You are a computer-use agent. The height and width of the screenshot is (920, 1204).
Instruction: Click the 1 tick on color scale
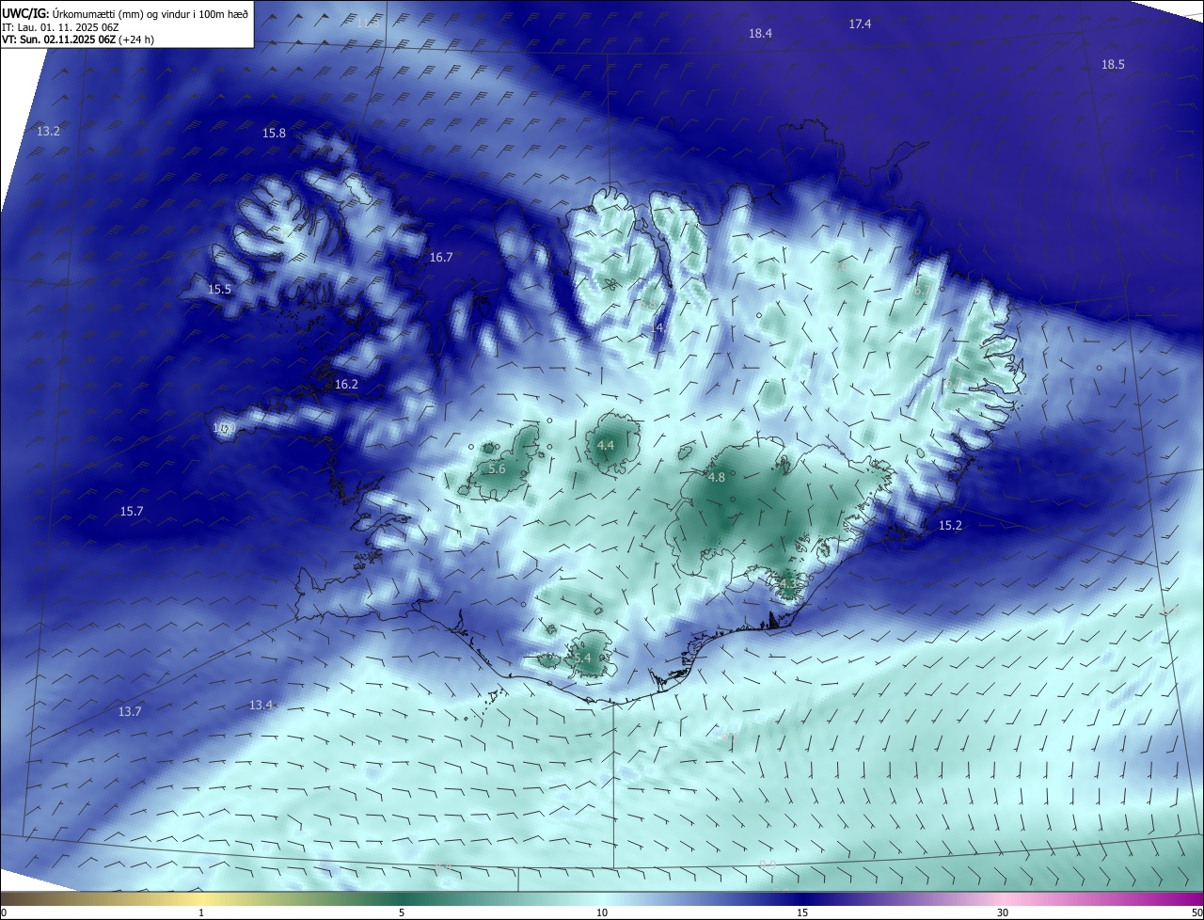[x=202, y=912]
